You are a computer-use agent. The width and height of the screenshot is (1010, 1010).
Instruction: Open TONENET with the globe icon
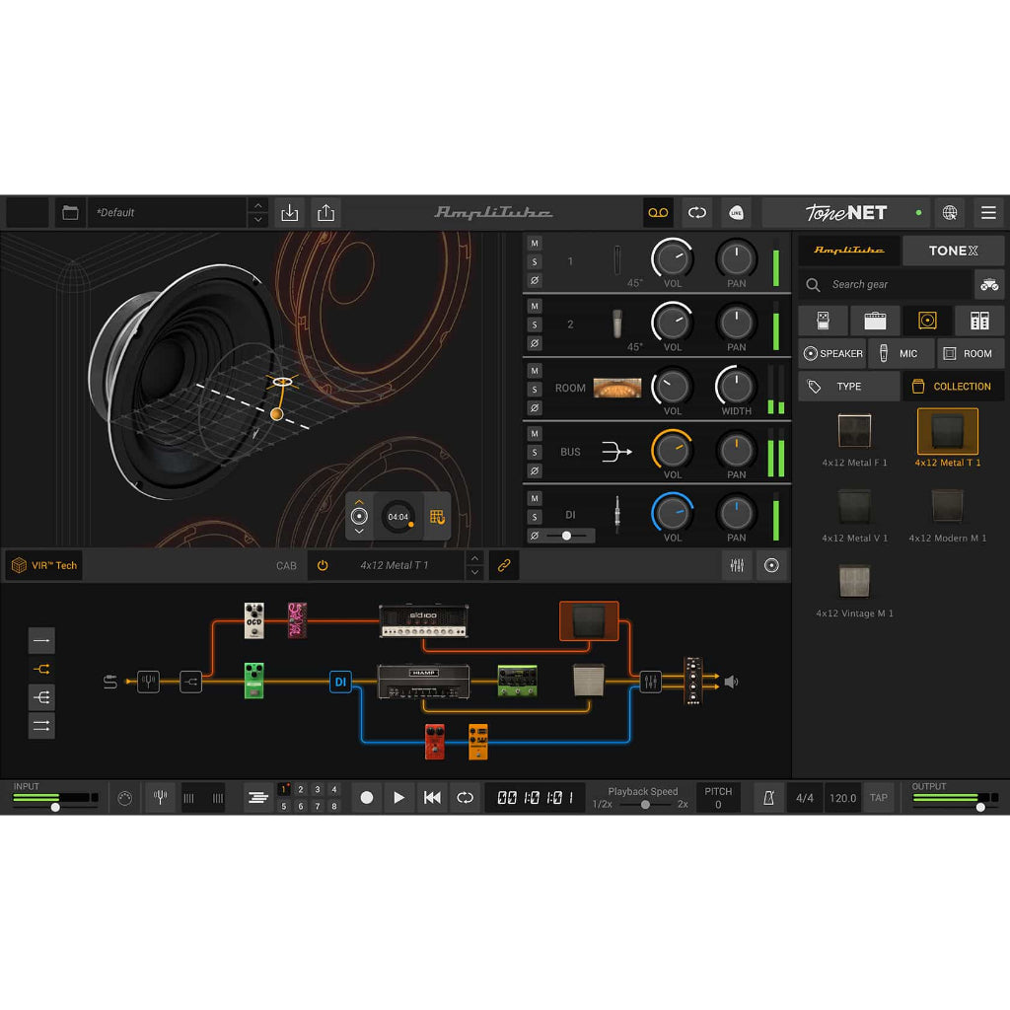[948, 212]
